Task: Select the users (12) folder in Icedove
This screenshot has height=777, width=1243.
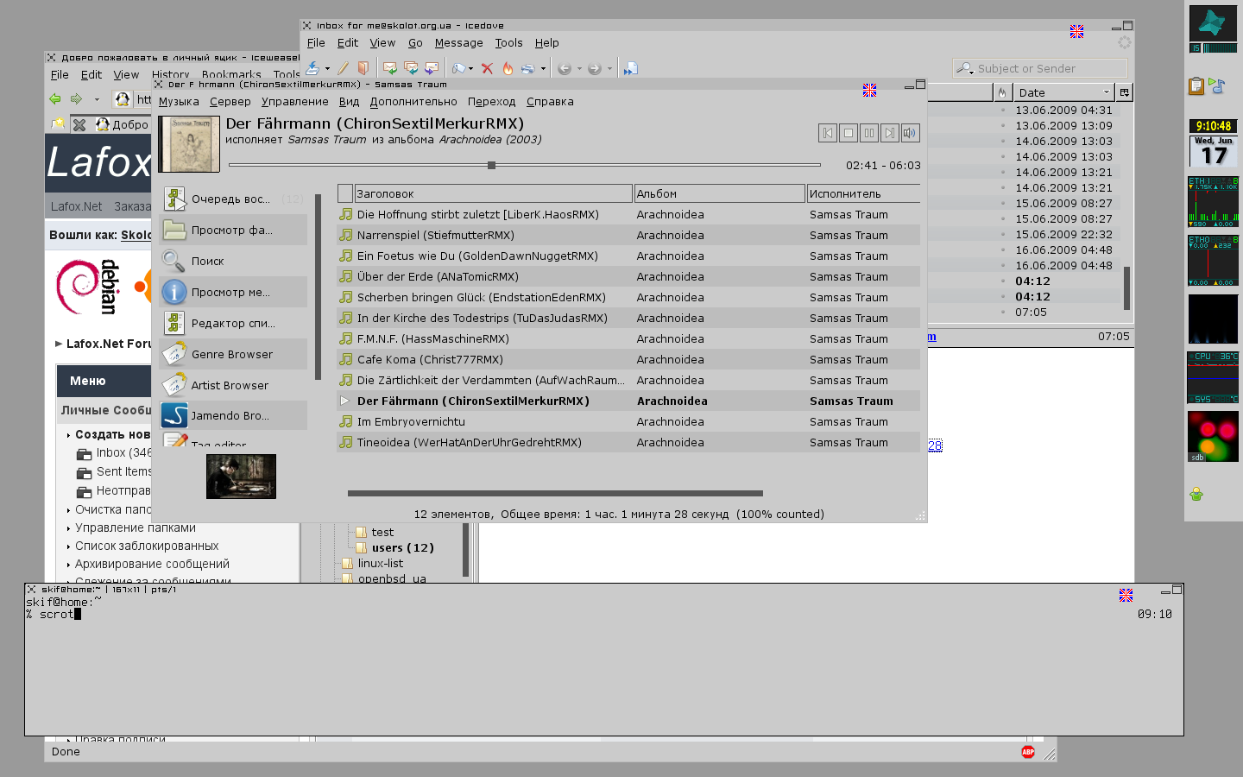Action: coord(402,547)
